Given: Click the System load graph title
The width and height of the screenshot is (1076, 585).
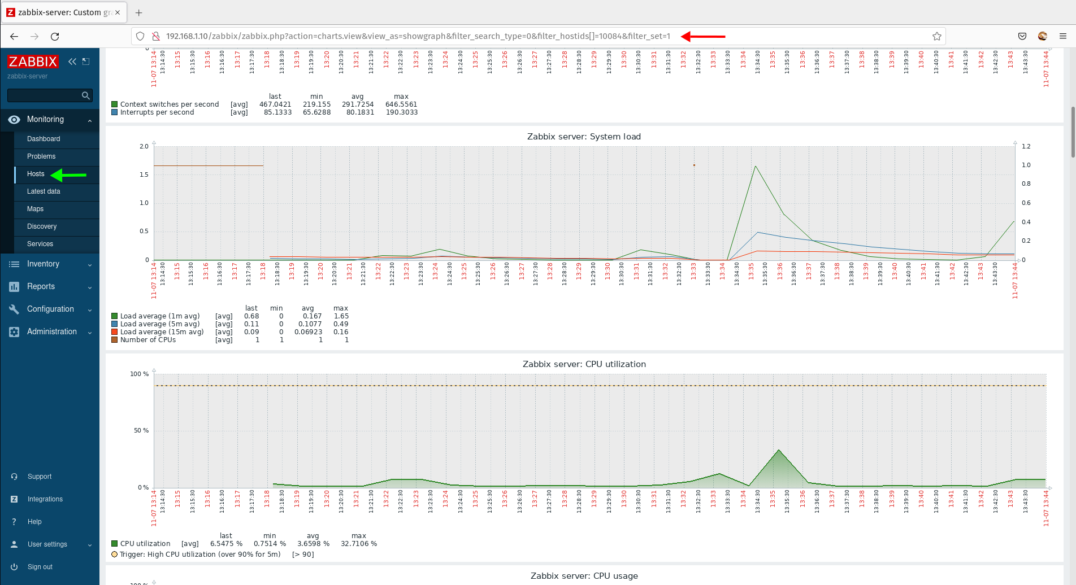Looking at the screenshot, I should [x=584, y=137].
